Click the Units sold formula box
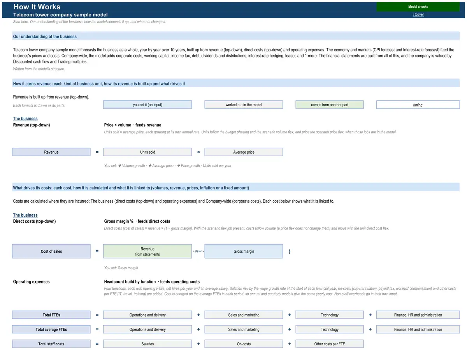 click(x=147, y=152)
